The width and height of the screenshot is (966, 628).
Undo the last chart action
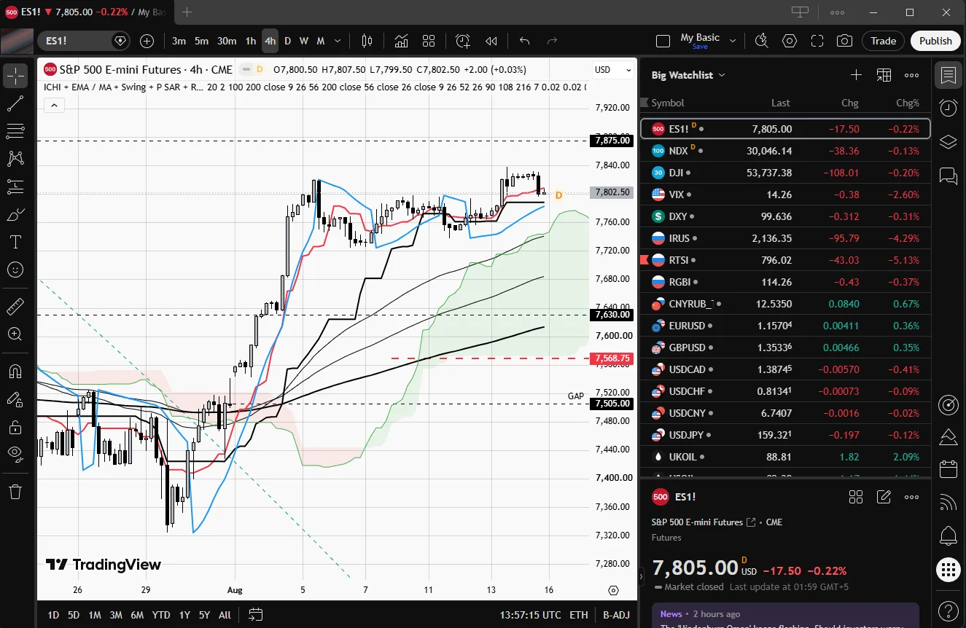(x=524, y=41)
